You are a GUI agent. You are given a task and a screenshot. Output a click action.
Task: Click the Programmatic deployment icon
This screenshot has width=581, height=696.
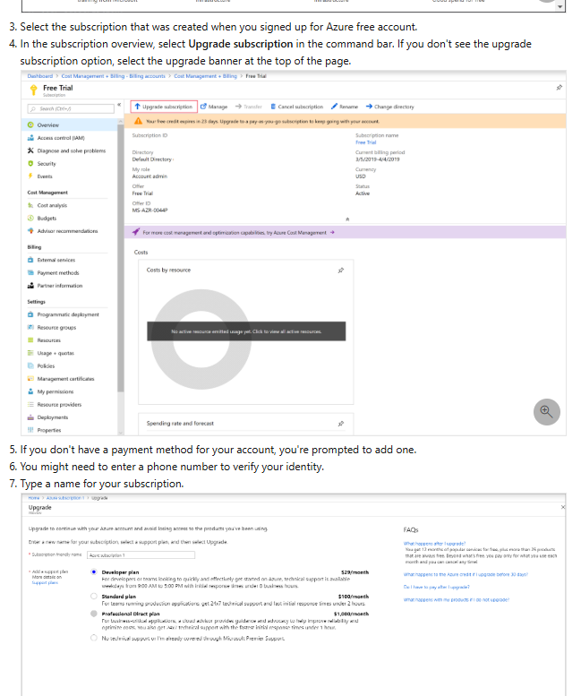click(30, 314)
